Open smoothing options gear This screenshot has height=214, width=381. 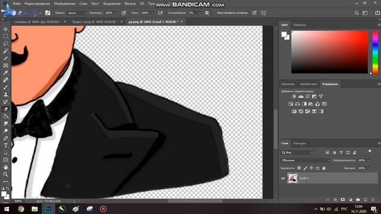pos(207,13)
